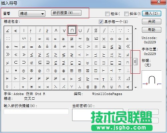This screenshot has height=133, width=167.
Task: Choose the logical AND ∧ symbol
Action: [56, 30]
